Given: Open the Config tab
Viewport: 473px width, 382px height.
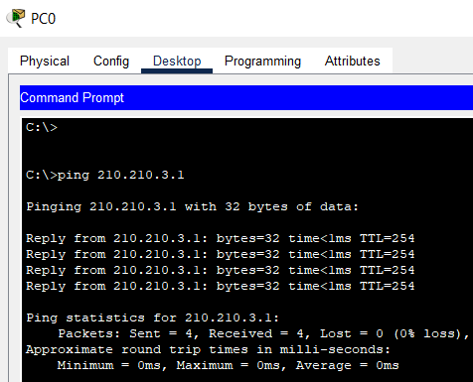Looking at the screenshot, I should pos(111,62).
